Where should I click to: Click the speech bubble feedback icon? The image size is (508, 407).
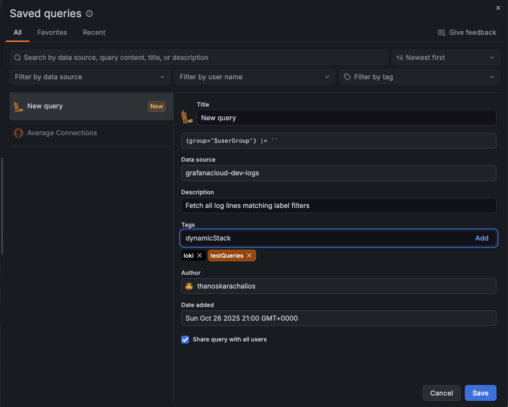(441, 32)
